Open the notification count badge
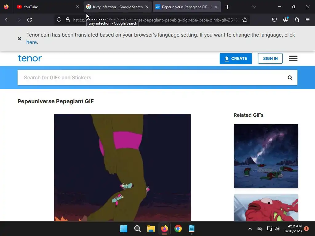 (x=306, y=229)
